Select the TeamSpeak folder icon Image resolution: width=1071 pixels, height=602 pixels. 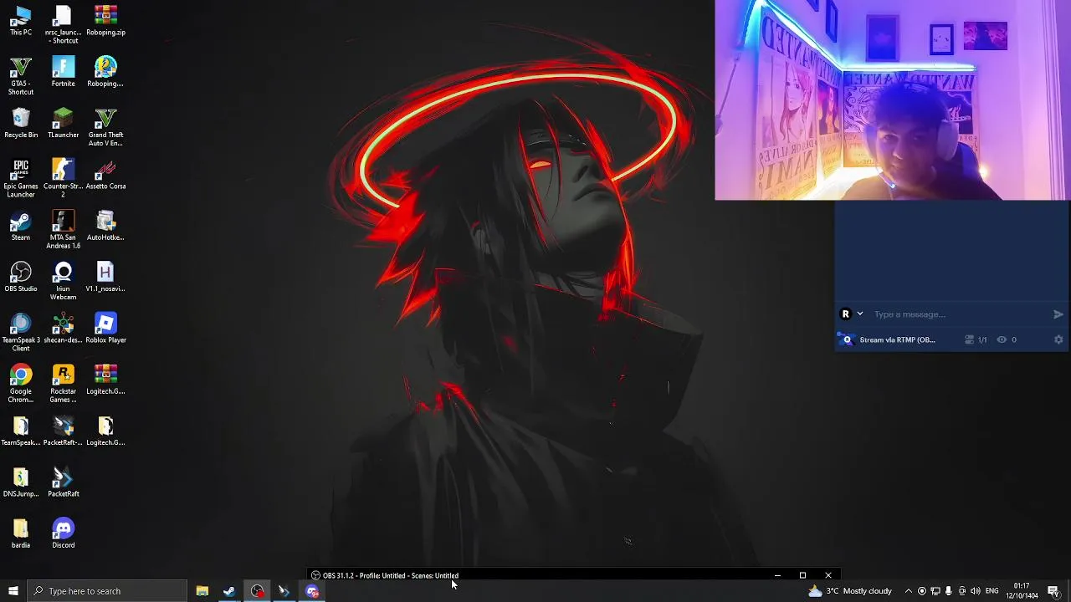coord(21,431)
